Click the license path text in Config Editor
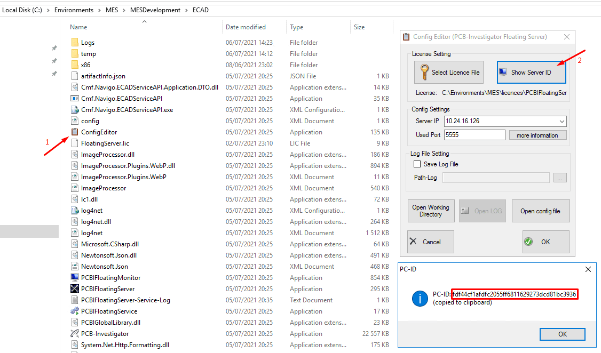This screenshot has width=601, height=353. [x=504, y=93]
